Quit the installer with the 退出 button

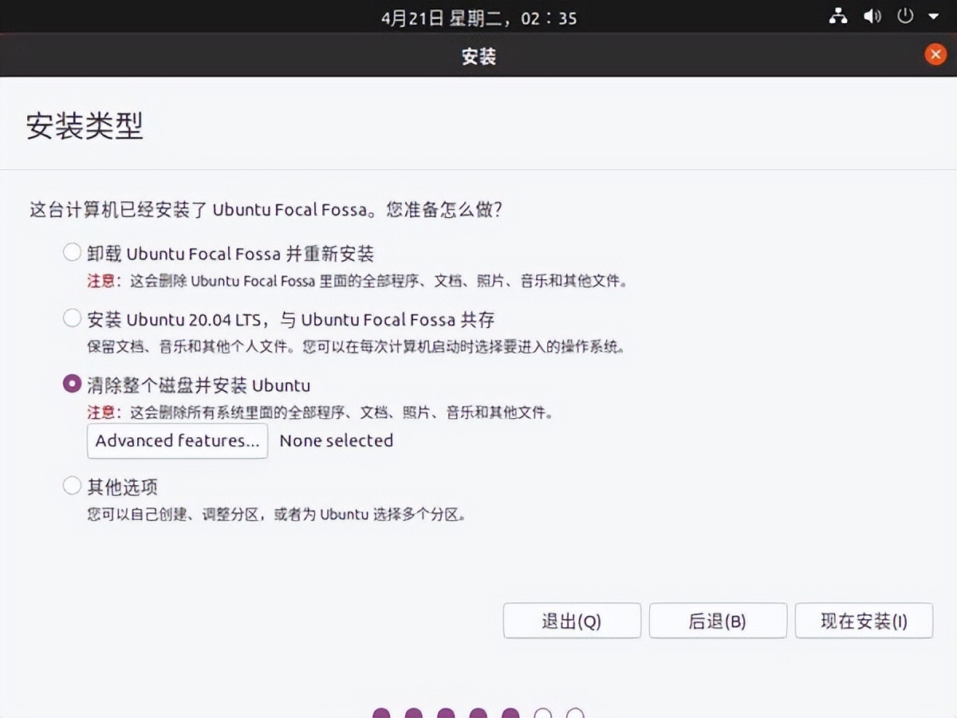[x=572, y=621]
